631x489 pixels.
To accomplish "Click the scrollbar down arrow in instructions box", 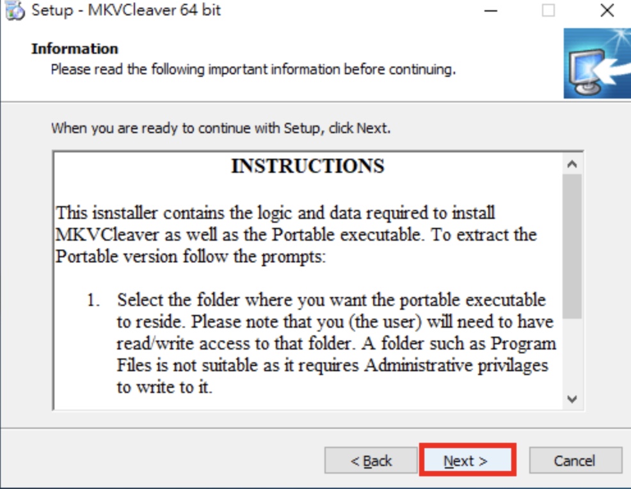I will tap(572, 399).
